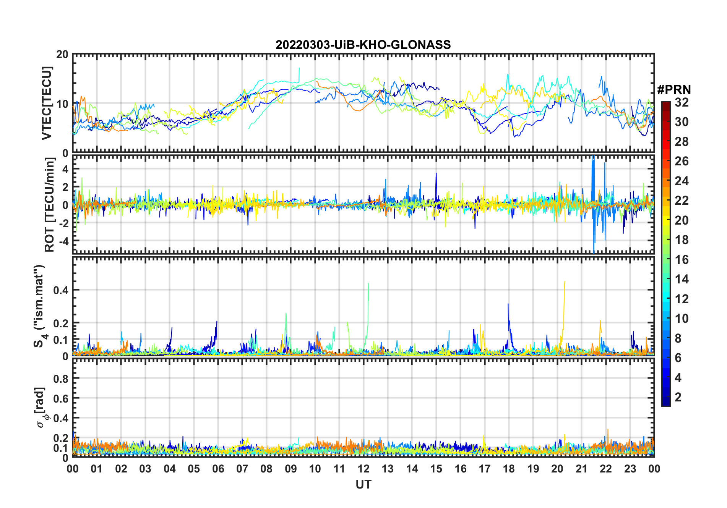This screenshot has height=508, width=727.
Task: Click colorbar tick label 22
Action: pyautogui.click(x=682, y=200)
